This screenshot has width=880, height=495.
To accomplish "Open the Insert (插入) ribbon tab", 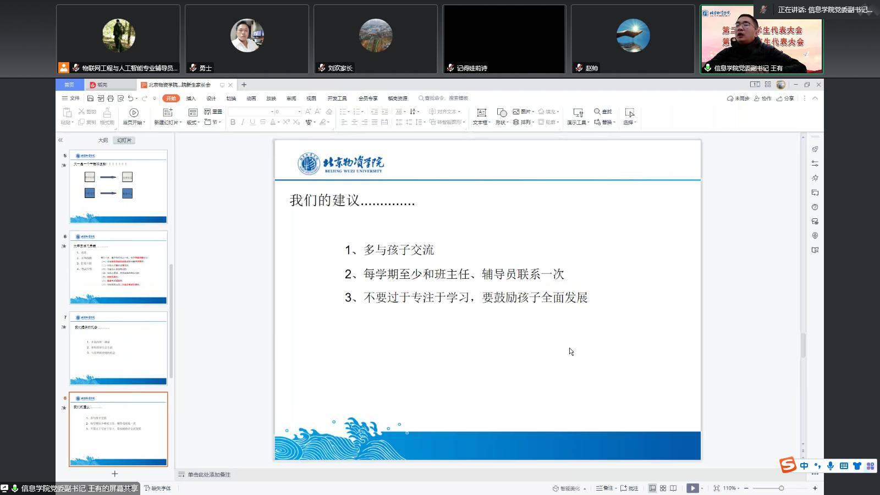I will (191, 98).
